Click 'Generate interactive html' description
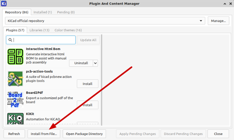Viewport: 234px width, 140px height. pyautogui.click(x=46, y=58)
